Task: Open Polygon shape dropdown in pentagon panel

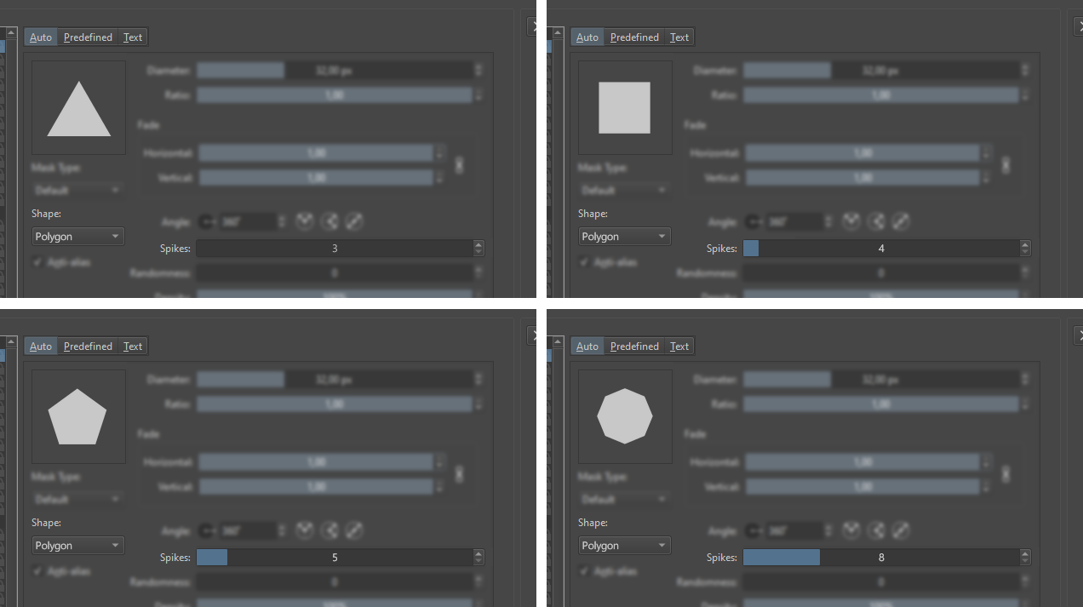Action: coord(77,546)
